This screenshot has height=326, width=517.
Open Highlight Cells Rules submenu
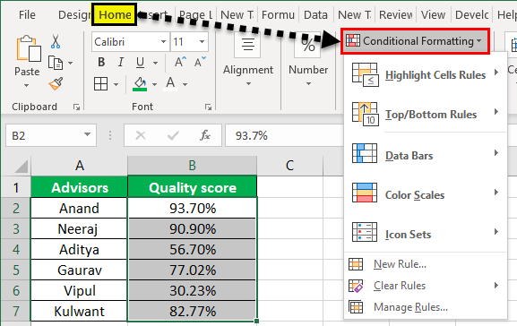coord(425,74)
